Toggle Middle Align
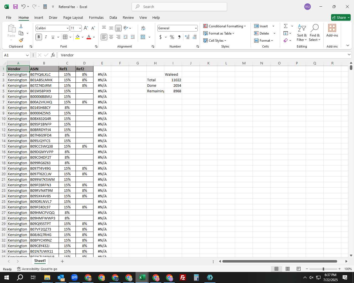Viewport: 354px width, 283px height. (111, 28)
